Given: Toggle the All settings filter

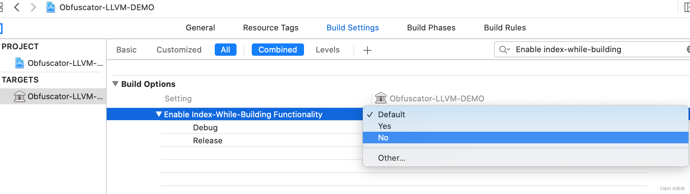Looking at the screenshot, I should (225, 50).
